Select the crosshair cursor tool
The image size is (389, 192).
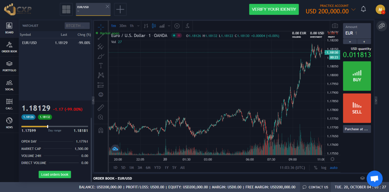(x=101, y=27)
